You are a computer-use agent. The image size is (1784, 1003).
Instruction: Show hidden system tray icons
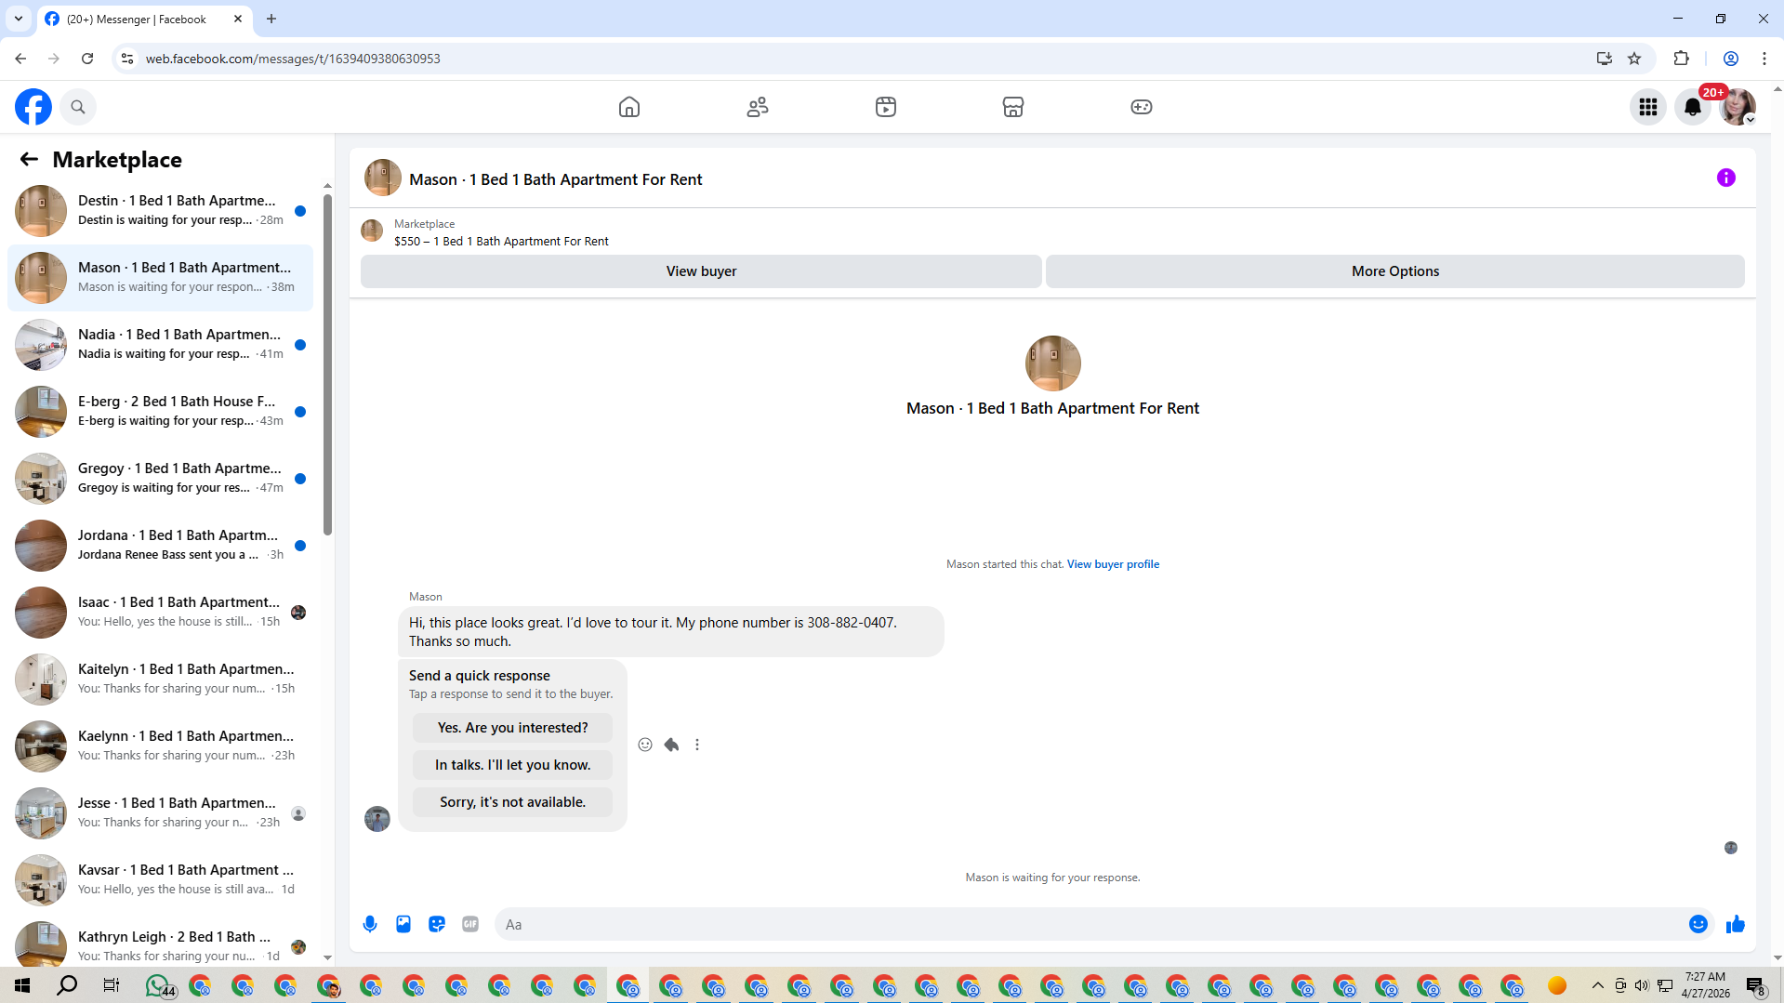(1597, 985)
